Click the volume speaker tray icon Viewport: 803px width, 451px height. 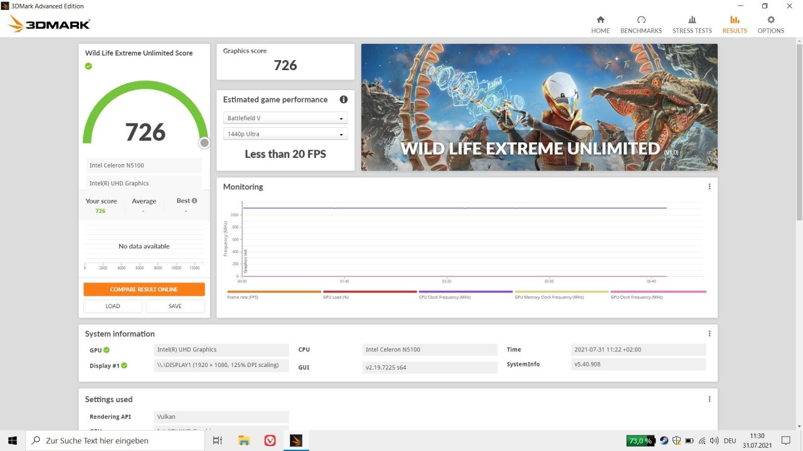[x=714, y=441]
